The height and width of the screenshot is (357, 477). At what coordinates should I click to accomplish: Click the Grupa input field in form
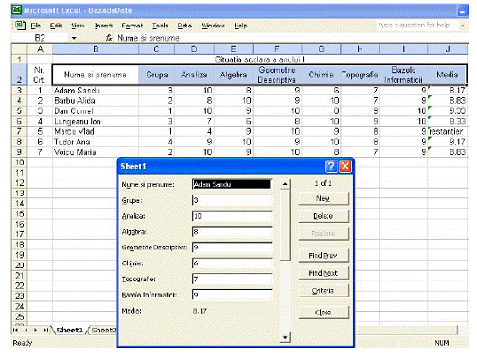[x=232, y=200]
